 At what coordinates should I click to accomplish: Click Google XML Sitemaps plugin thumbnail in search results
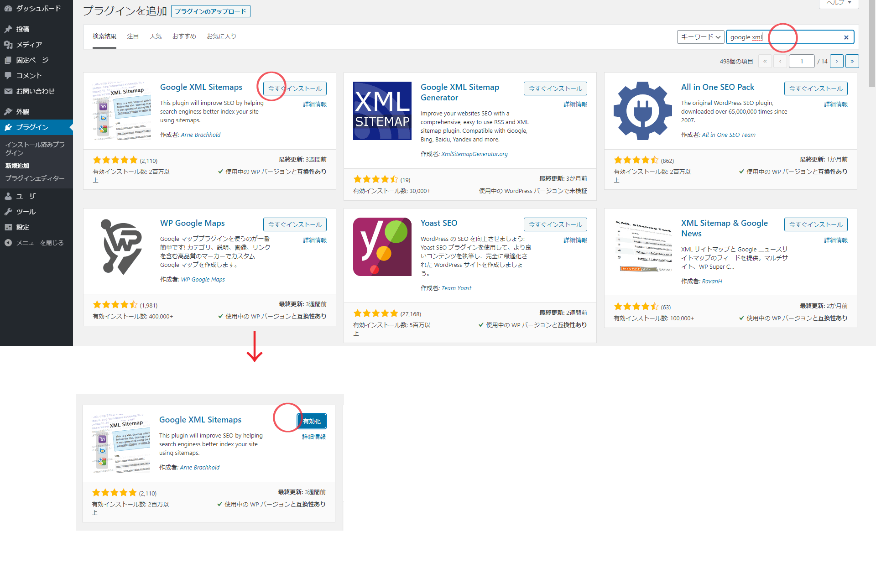pyautogui.click(x=122, y=111)
